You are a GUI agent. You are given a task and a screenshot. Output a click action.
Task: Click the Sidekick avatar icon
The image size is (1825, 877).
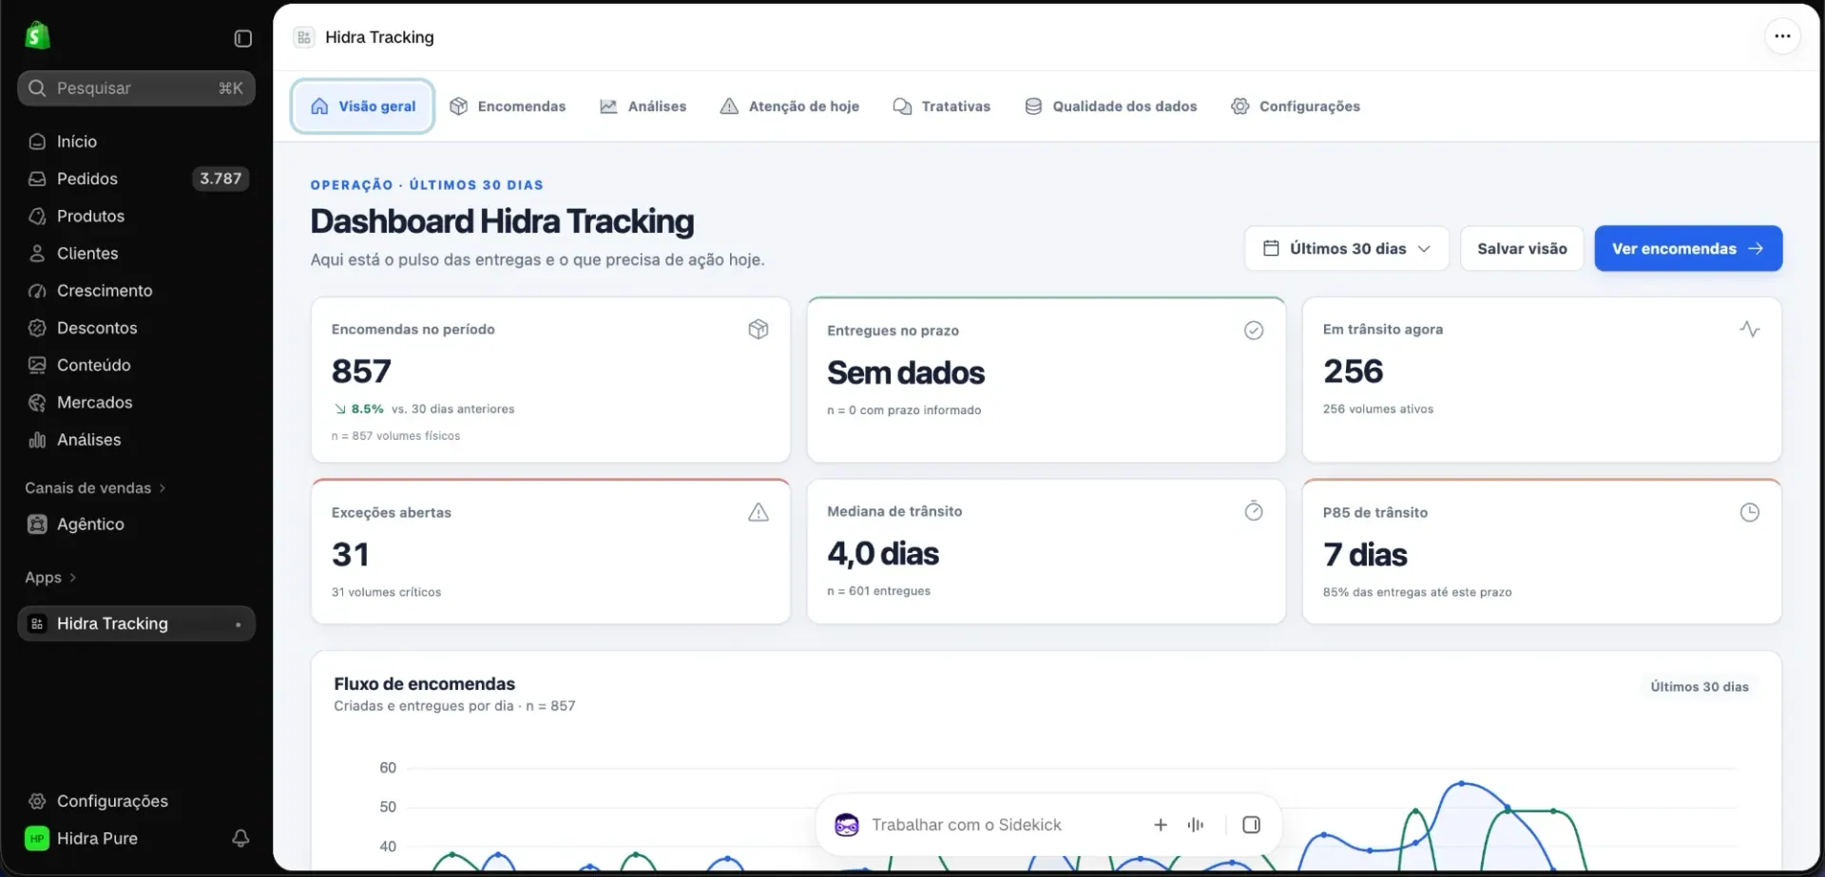[x=846, y=825]
